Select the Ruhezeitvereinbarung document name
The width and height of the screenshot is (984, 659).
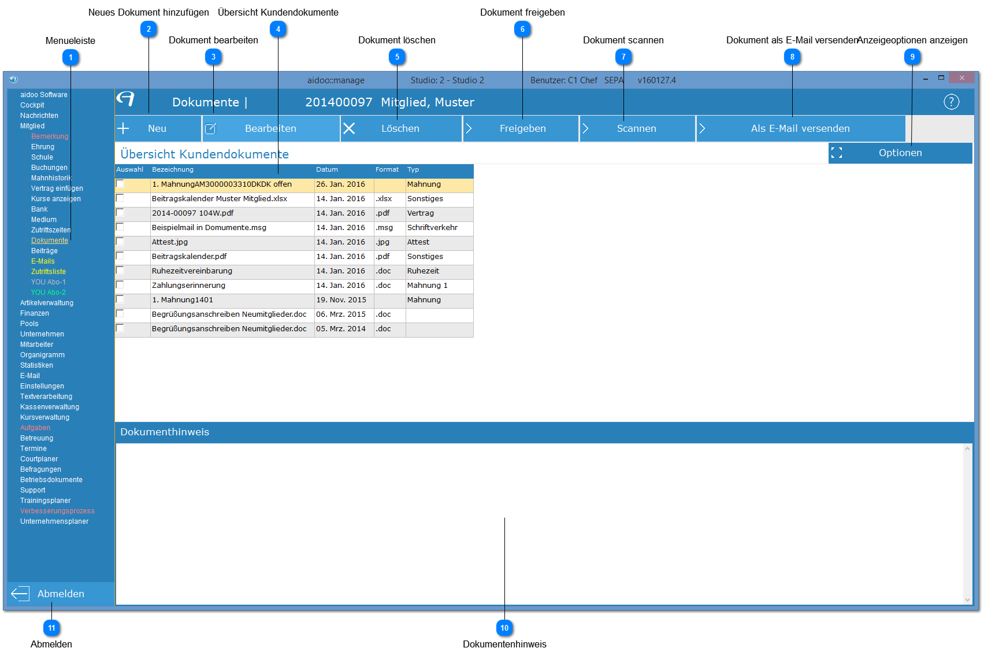point(192,271)
